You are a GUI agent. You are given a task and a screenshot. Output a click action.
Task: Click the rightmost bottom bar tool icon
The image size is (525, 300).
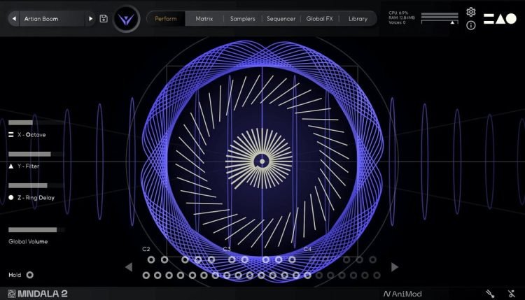point(510,294)
